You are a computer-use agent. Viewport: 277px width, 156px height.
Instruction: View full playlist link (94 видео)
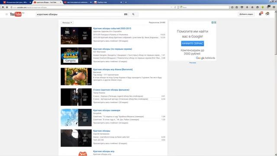point(111,41)
